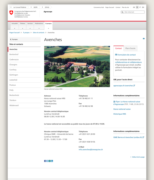Click the Haras national aerial photo

pyautogui.click(x=77, y=66)
